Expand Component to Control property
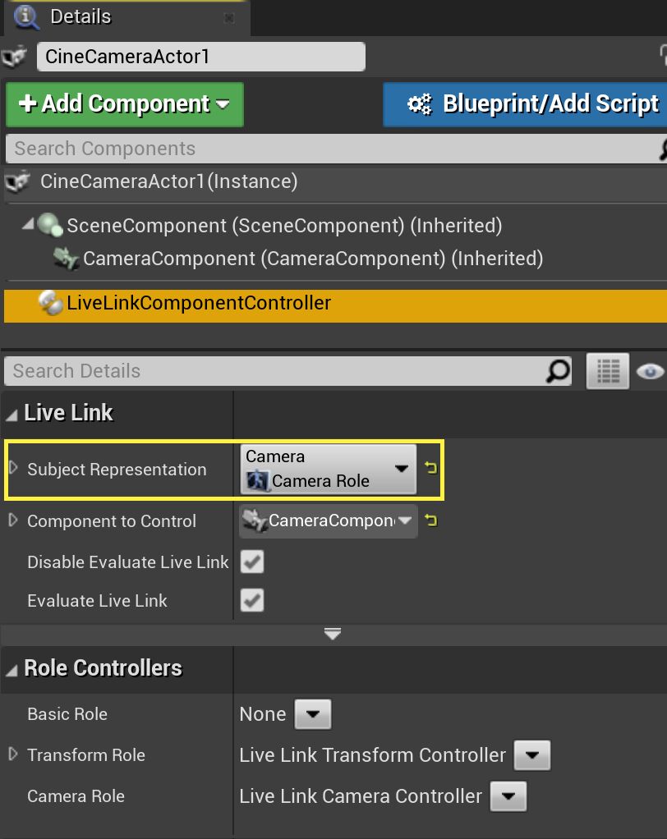667x839 pixels. tap(13, 520)
